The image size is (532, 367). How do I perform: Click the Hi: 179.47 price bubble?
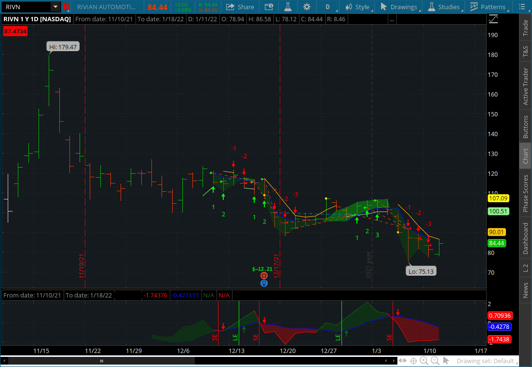coord(63,47)
